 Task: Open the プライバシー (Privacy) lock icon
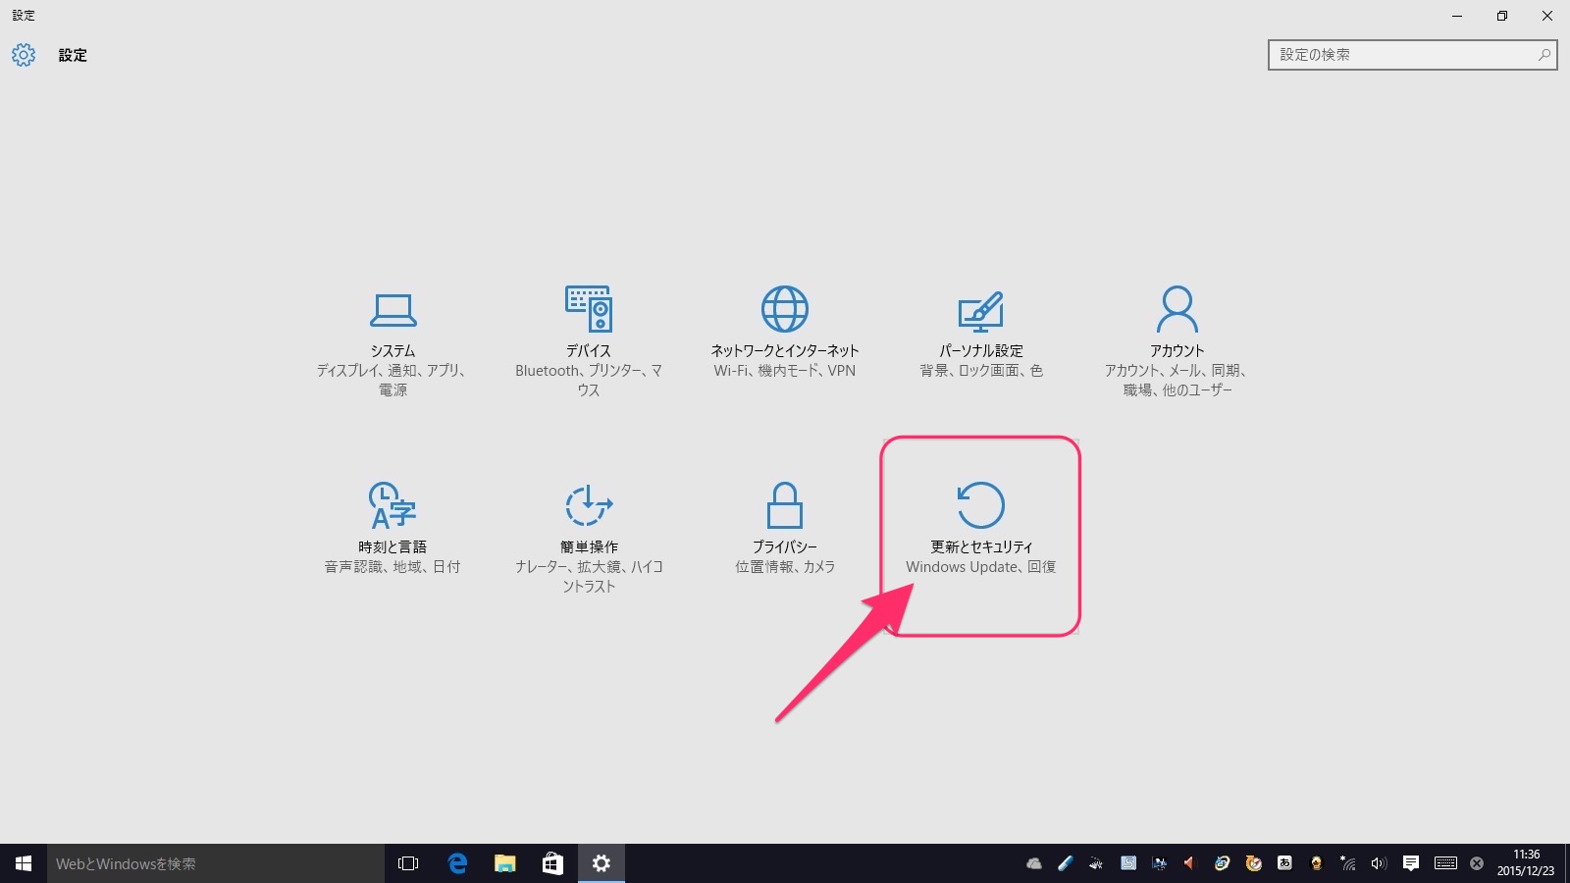785,505
